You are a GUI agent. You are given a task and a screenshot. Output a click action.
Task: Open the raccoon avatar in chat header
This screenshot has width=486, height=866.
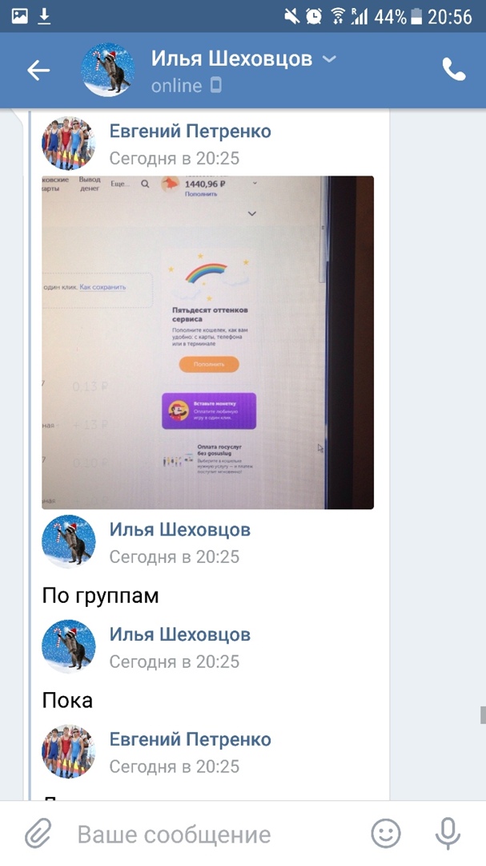107,70
